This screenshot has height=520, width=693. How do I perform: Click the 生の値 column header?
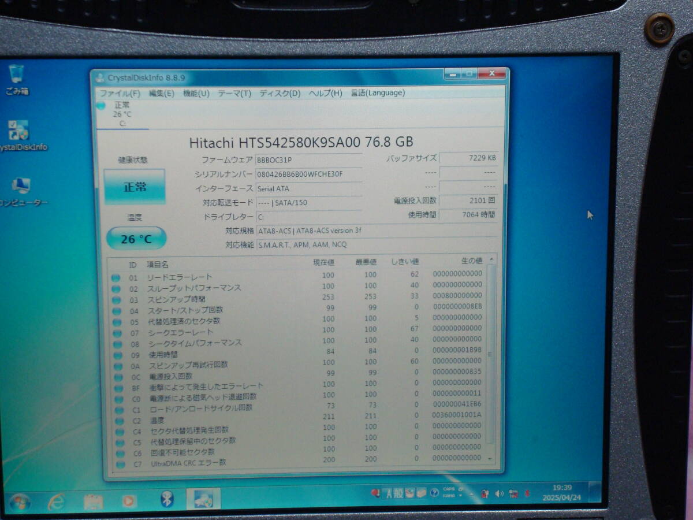coord(472,261)
